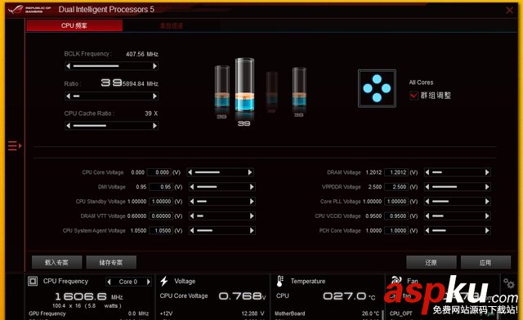
Task: Click the Core PLL Voltage input field
Action: pyautogui.click(x=396, y=202)
